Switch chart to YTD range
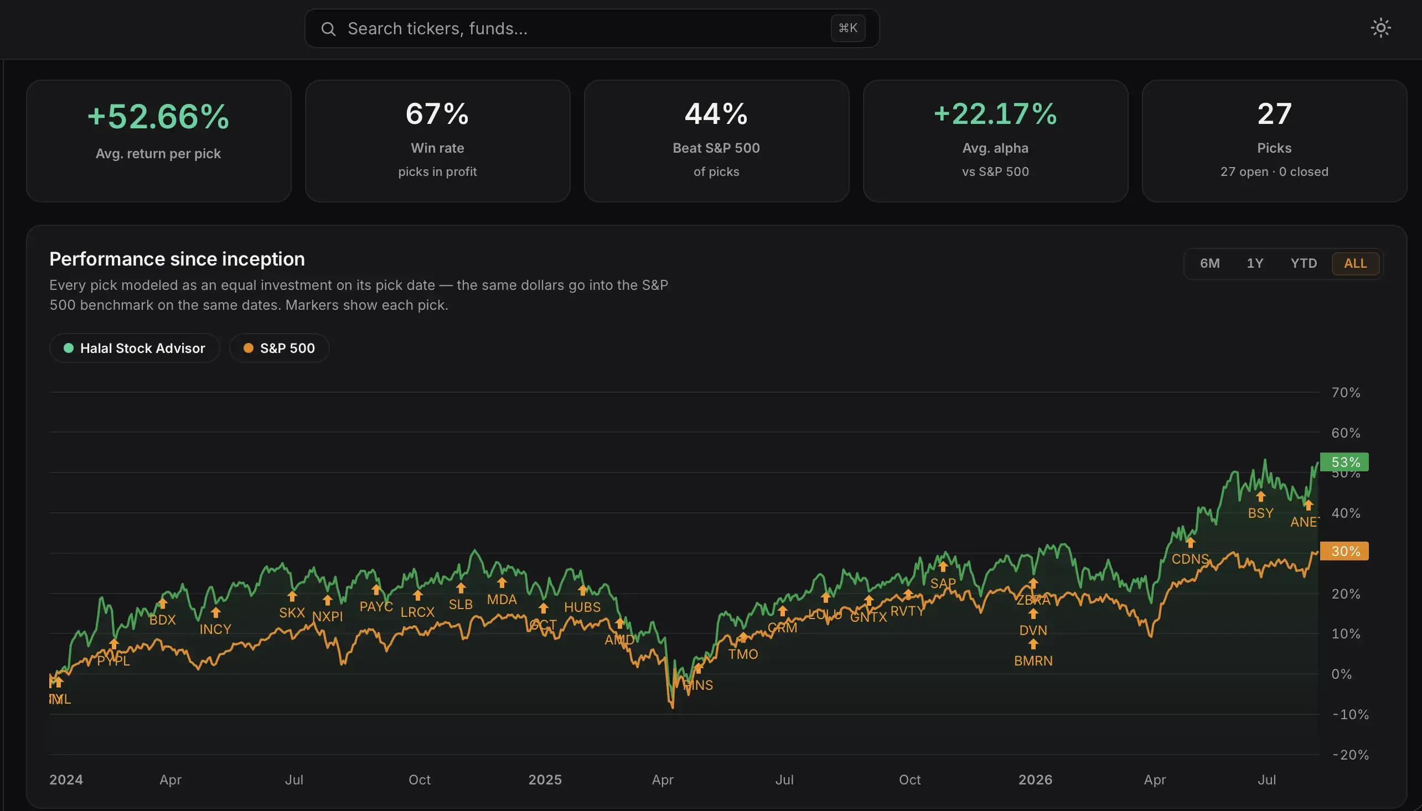 pyautogui.click(x=1304, y=263)
